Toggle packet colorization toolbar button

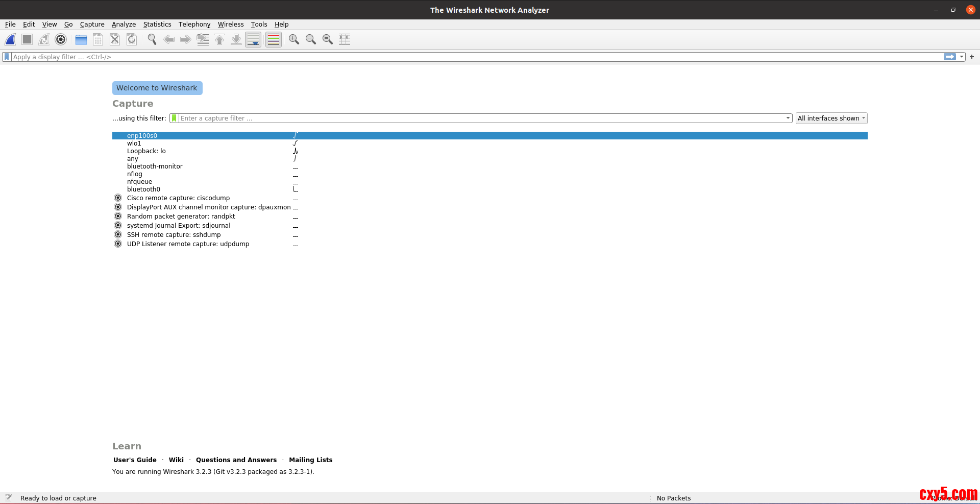click(274, 39)
